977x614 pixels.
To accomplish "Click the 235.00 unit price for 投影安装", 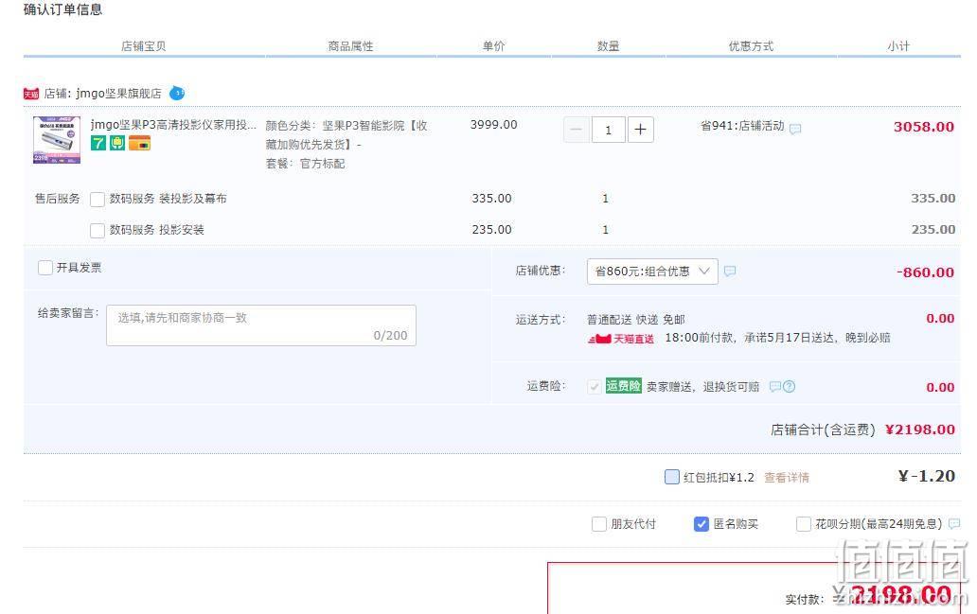I will [491, 230].
